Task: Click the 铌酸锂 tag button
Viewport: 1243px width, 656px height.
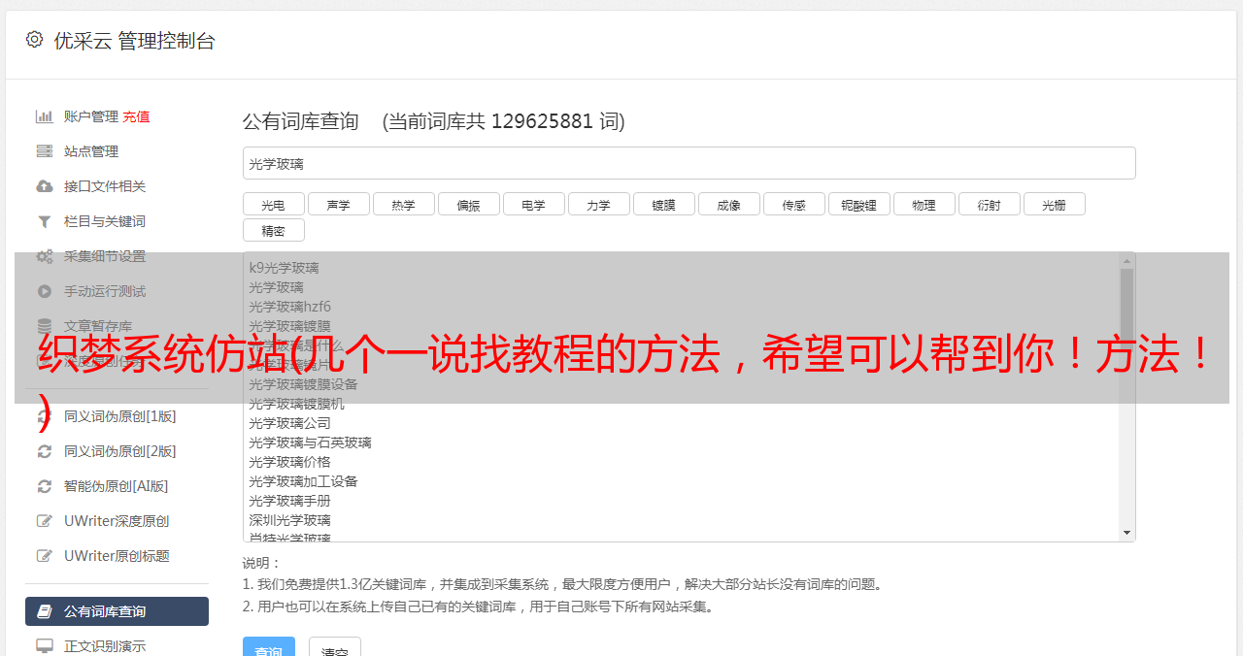Action: [858, 204]
